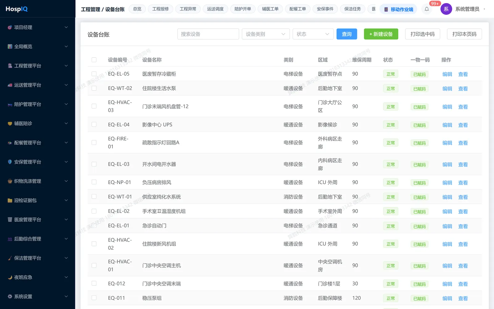
Task: Click the 夜班应急 moon icon
Action: pyautogui.click(x=10, y=277)
